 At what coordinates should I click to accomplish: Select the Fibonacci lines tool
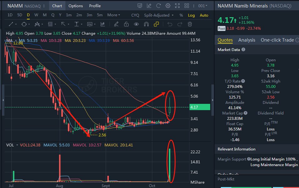point(50,24)
